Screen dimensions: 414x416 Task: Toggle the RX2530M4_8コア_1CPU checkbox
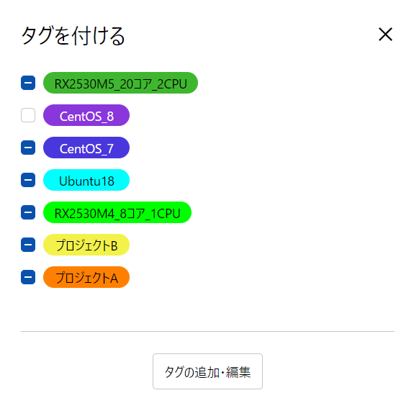pos(28,212)
